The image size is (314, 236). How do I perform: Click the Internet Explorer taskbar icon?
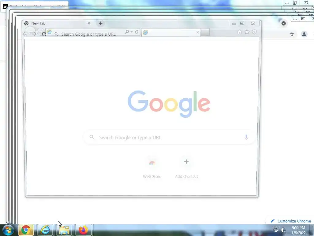(45, 230)
